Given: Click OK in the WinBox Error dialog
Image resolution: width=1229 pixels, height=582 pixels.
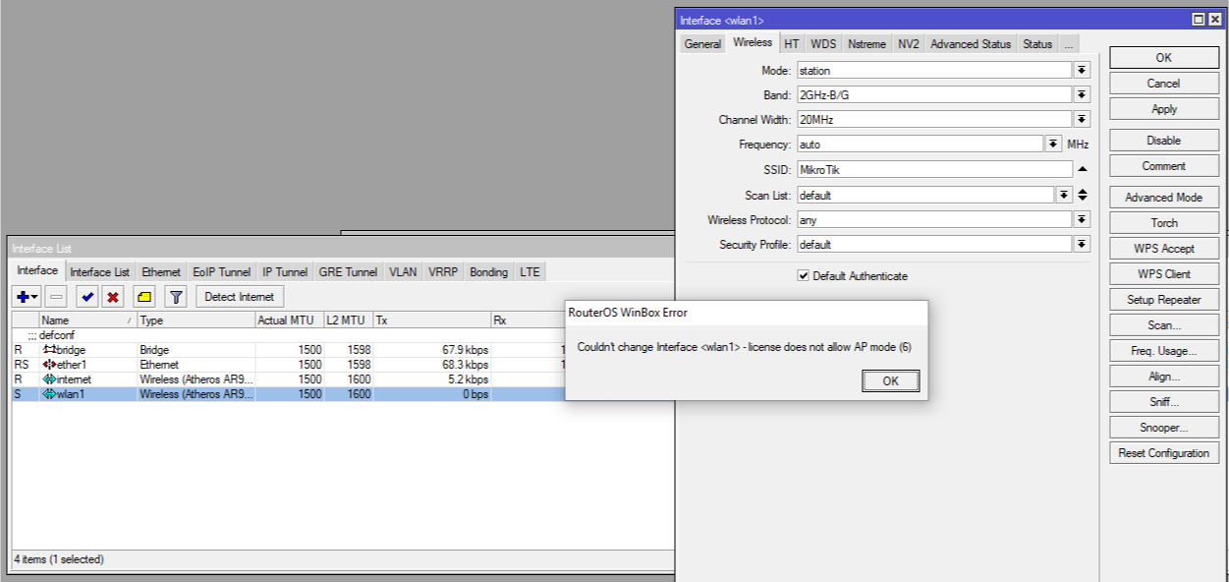Looking at the screenshot, I should pyautogui.click(x=890, y=381).
